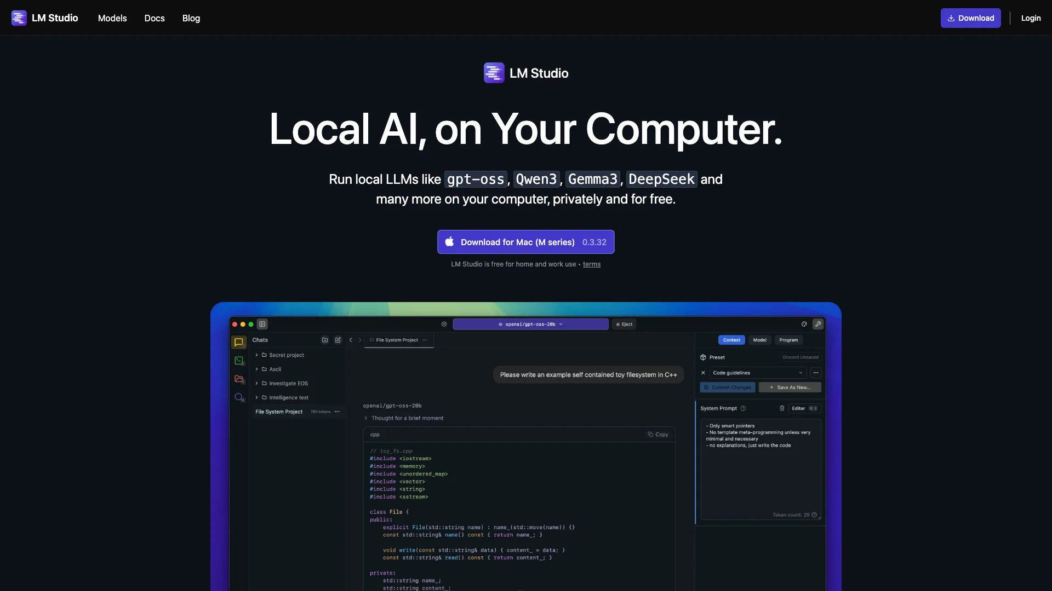1052x591 pixels.
Task: Click inside the System Prompt text area
Action: click(x=760, y=471)
